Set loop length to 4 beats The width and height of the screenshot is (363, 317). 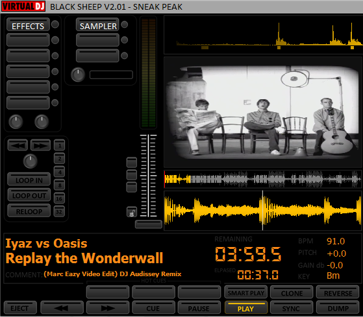tap(60, 172)
